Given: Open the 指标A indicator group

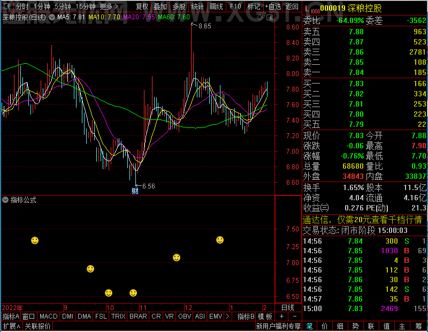Looking at the screenshot, I should tap(11, 316).
